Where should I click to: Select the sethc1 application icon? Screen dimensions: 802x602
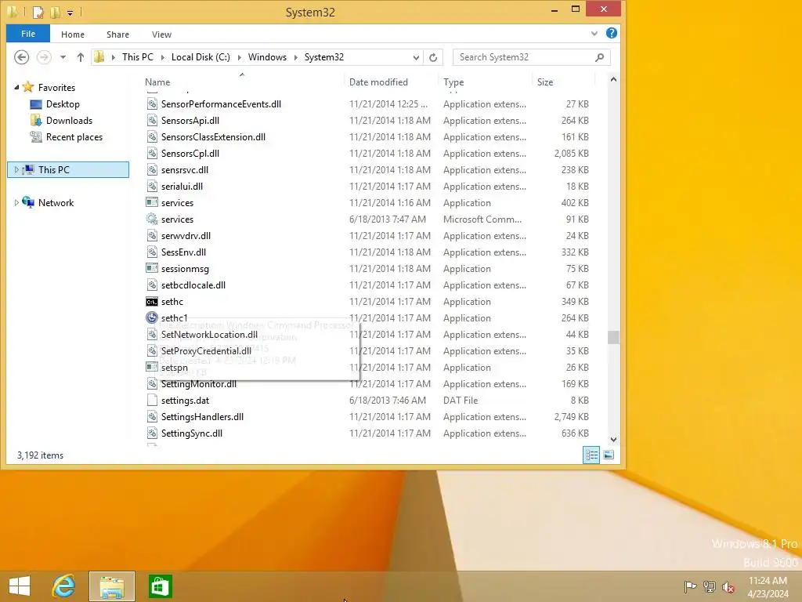[x=152, y=318]
